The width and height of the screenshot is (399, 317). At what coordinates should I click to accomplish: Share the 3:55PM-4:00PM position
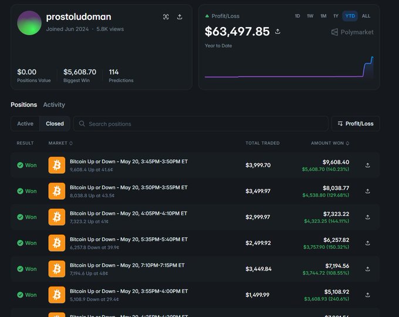[367, 295]
